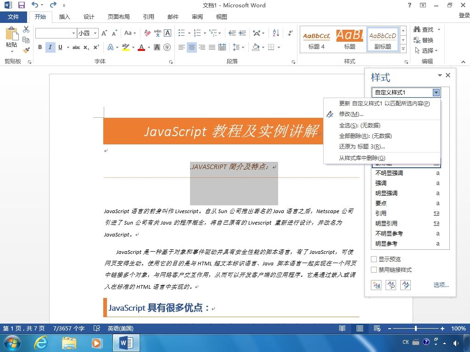
Task: Increase font size with grow font icon
Action: pos(104,33)
